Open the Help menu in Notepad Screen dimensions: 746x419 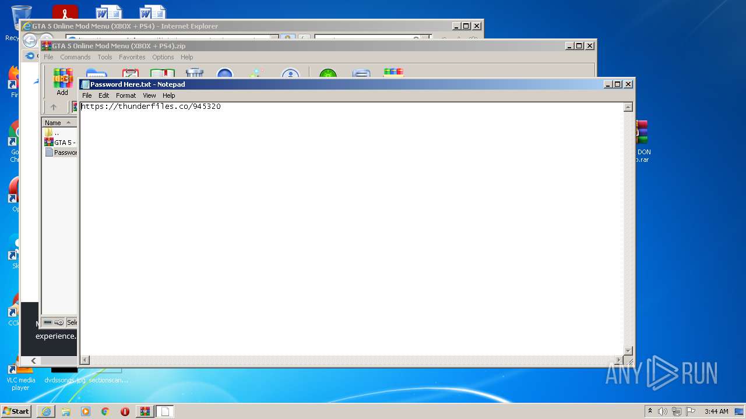pos(168,95)
